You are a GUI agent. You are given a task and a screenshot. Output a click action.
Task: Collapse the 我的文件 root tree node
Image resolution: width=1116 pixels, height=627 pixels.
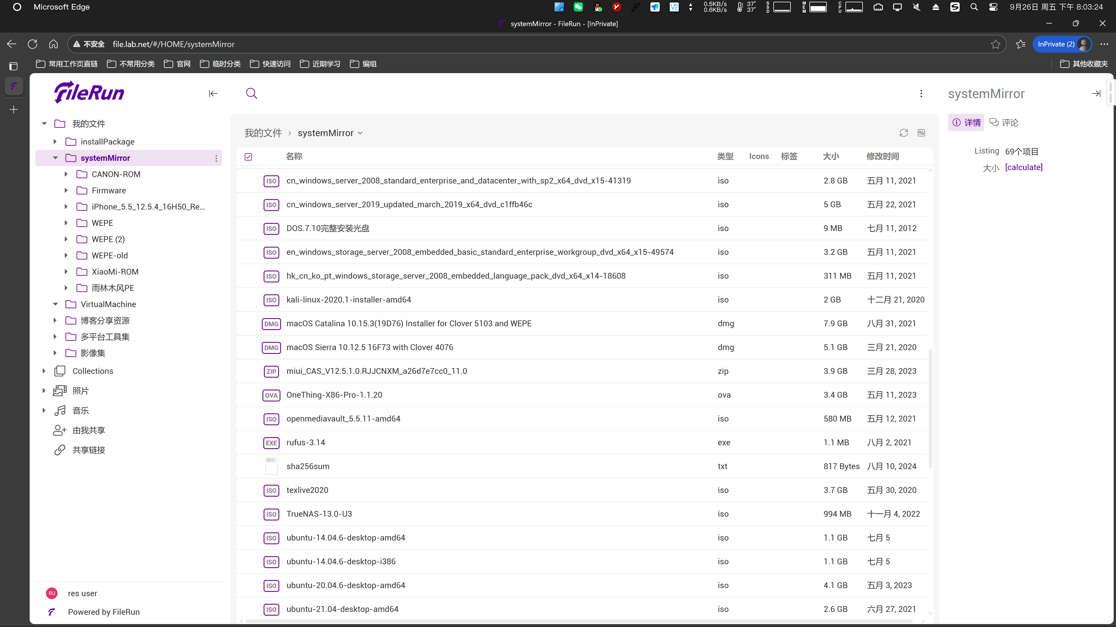coord(44,124)
